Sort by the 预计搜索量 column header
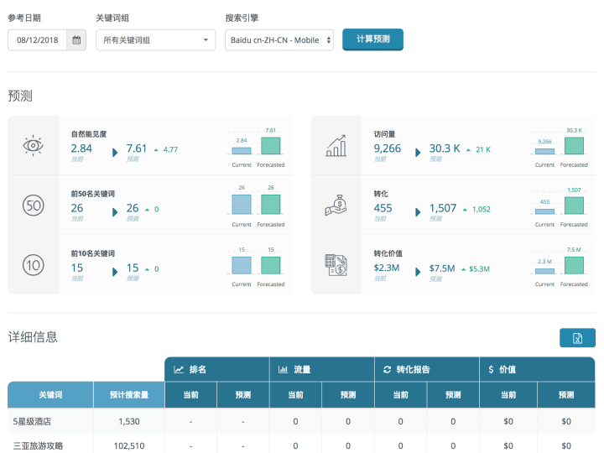Viewport: 604px width, 453px height. (129, 395)
